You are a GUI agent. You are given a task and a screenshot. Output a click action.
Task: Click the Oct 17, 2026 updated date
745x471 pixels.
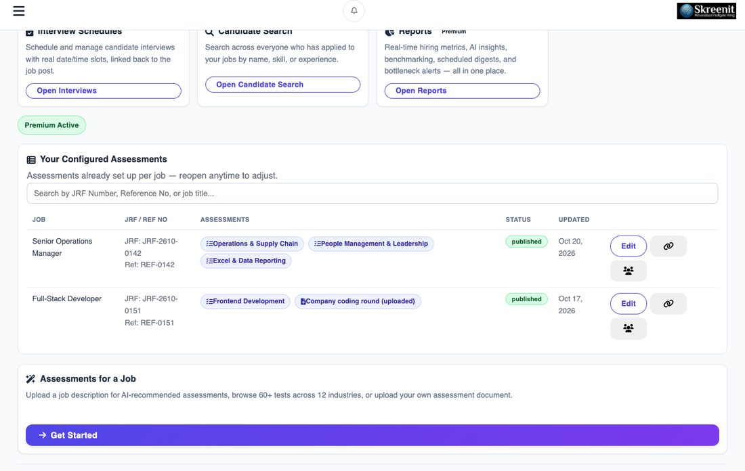570,305
